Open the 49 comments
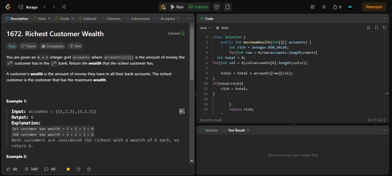Screen dimensions: 392x176 pos(50,169)
